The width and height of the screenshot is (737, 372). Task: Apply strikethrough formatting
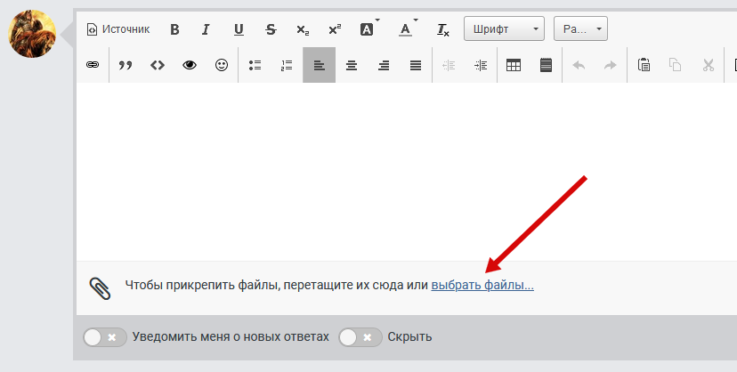(271, 29)
